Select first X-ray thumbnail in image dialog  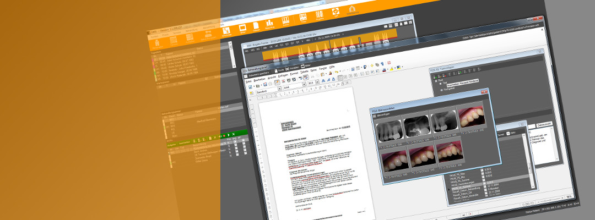(x=389, y=131)
